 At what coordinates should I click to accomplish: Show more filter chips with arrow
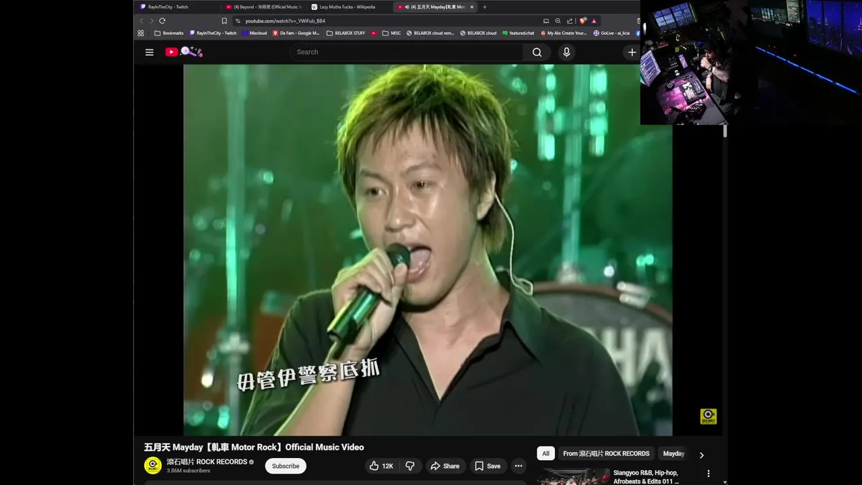pos(701,455)
